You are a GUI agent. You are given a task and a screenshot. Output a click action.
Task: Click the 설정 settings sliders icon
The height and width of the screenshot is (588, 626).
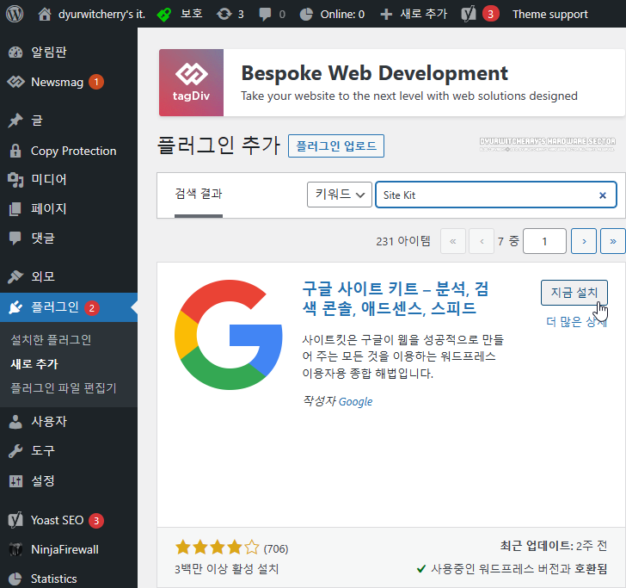pos(15,481)
